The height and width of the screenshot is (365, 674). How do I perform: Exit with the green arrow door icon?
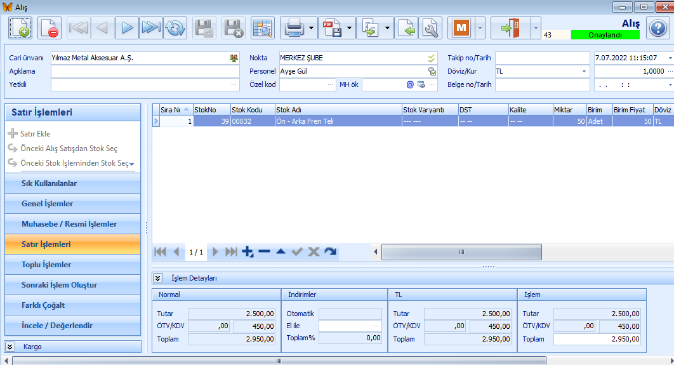point(511,29)
